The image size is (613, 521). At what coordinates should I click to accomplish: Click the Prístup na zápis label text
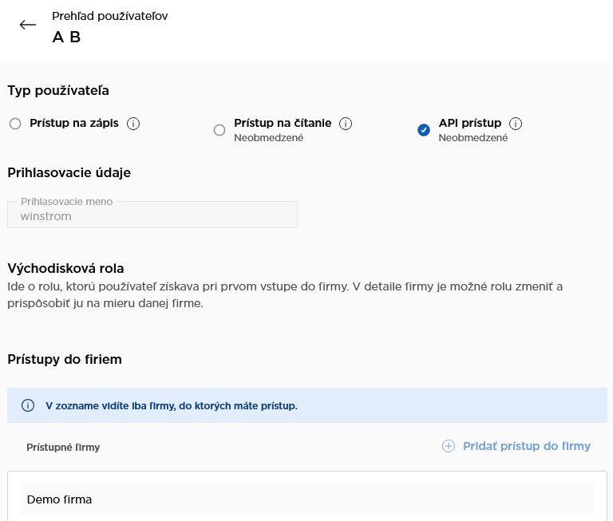[x=74, y=124]
